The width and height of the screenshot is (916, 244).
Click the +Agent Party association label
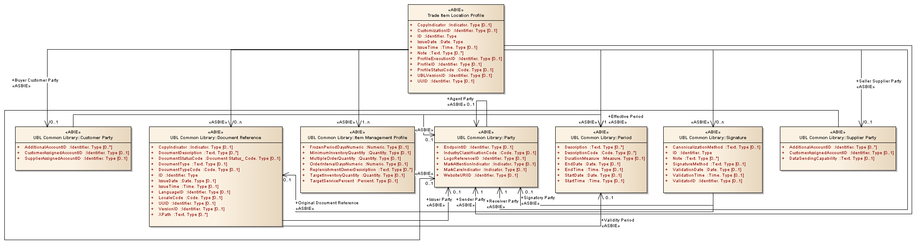(x=460, y=99)
